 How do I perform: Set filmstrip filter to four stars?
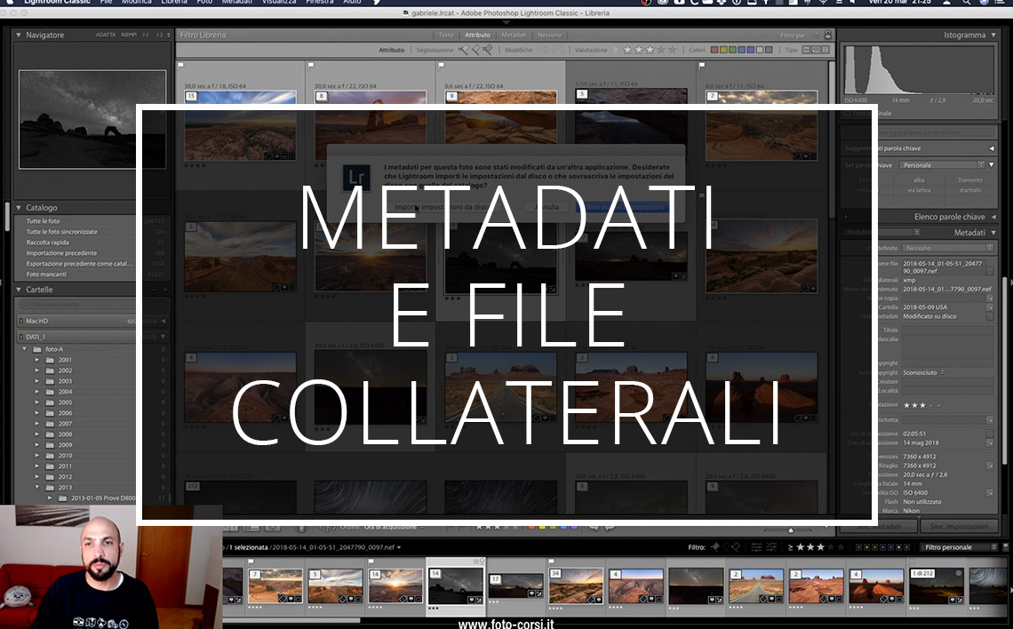tap(831, 547)
